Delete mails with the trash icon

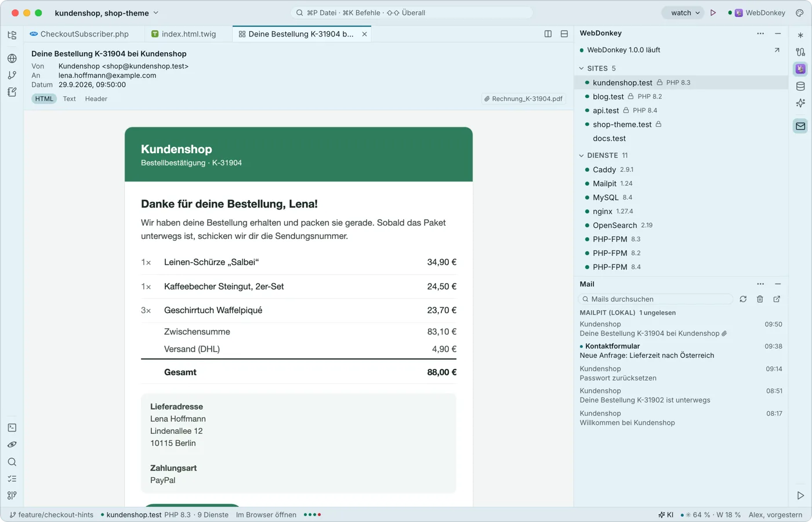point(760,299)
